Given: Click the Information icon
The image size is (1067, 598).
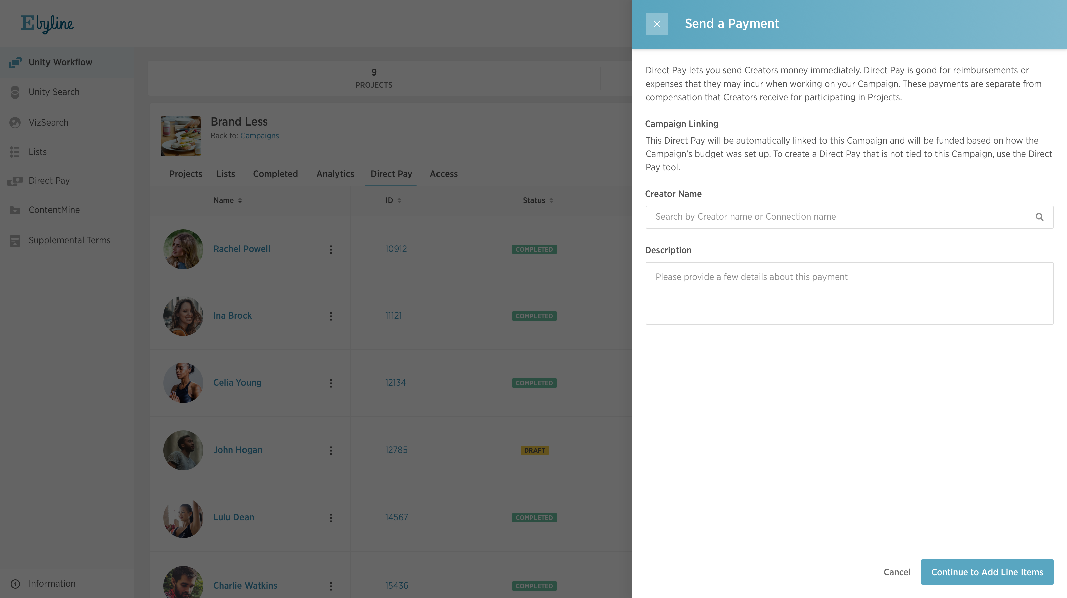Looking at the screenshot, I should [15, 584].
